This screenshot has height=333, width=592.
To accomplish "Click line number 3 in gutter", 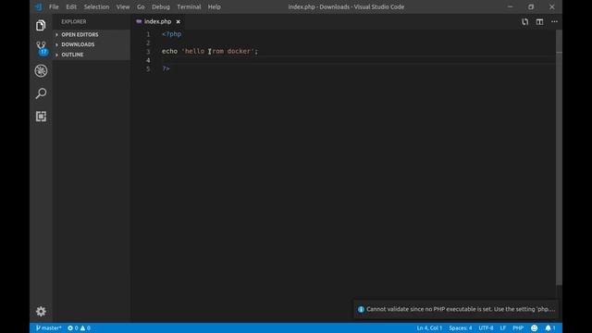I will pos(148,52).
